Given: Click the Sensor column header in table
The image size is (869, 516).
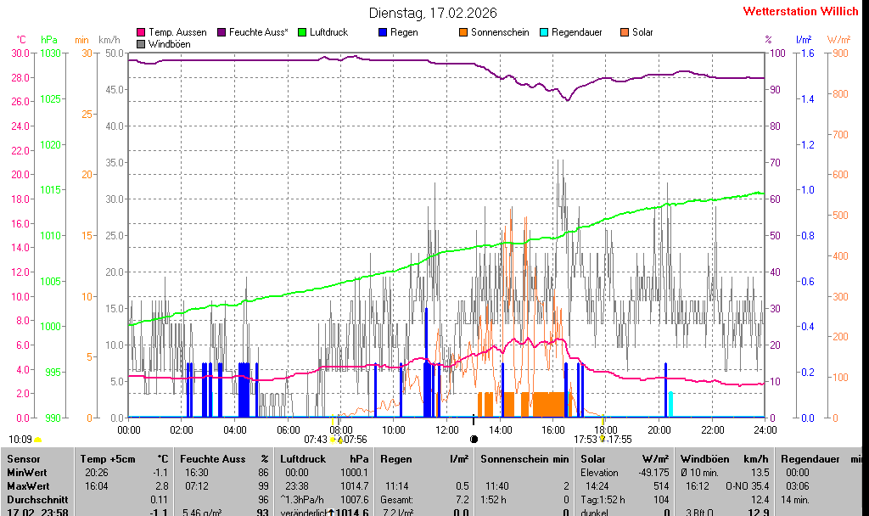Looking at the screenshot, I should [x=24, y=458].
